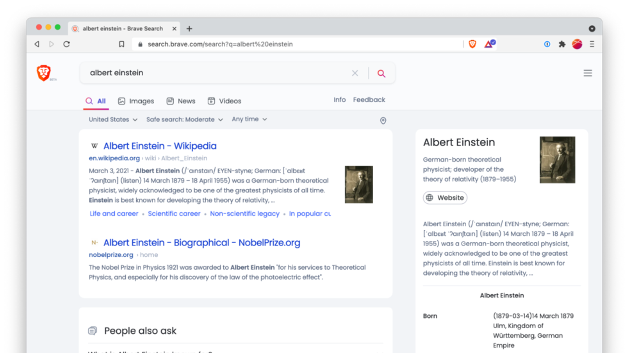
Task: Click the globe icon in Website button
Action: coord(430,198)
